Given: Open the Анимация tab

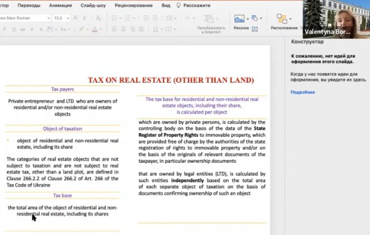Looking at the screenshot, I should (60, 5).
